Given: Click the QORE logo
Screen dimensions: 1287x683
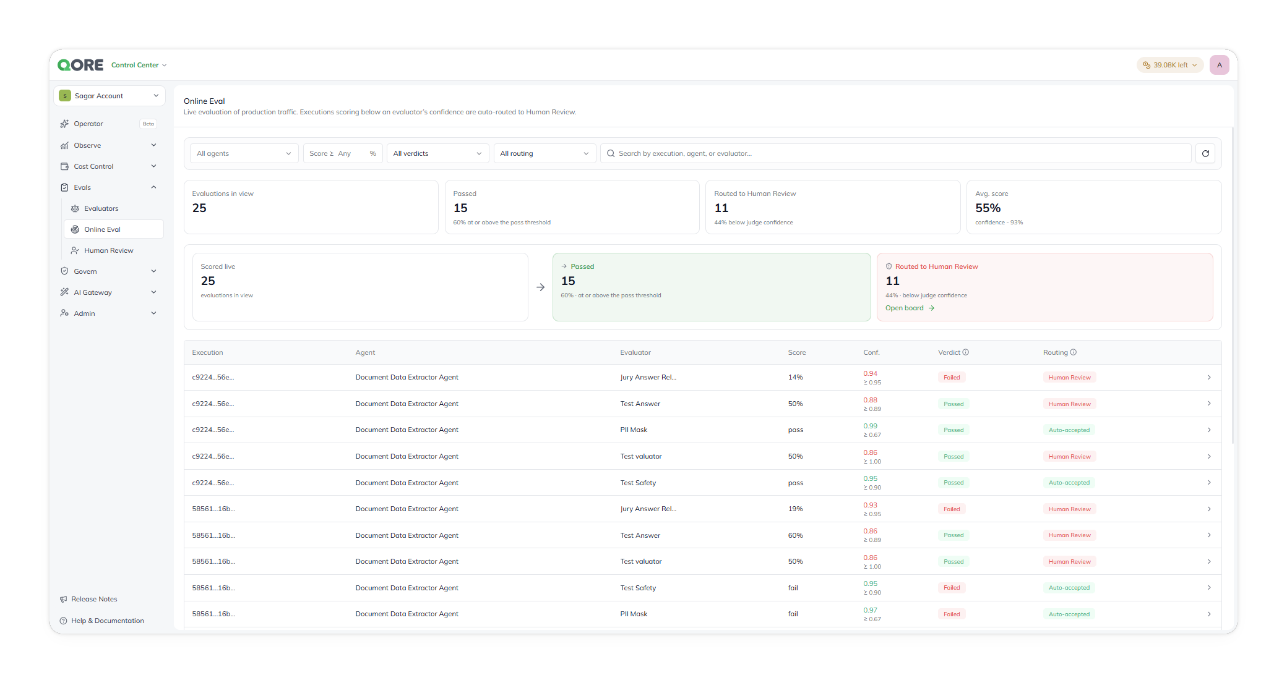Looking at the screenshot, I should (80, 65).
